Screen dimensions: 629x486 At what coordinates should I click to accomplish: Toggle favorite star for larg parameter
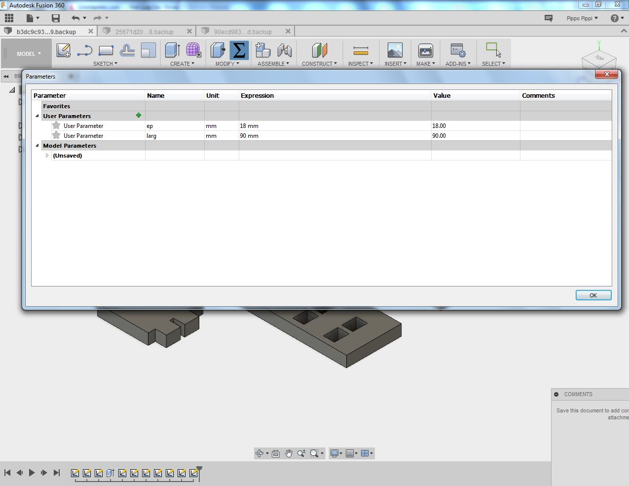(56, 135)
